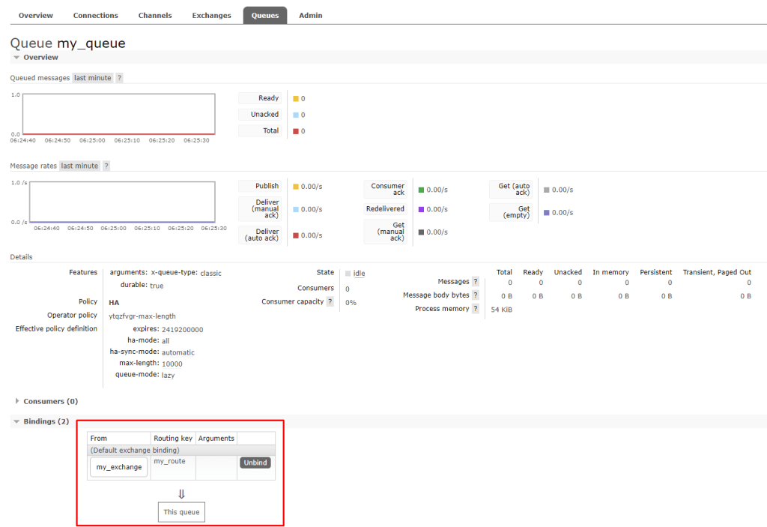Switch to the Exchanges tab
This screenshot has width=767, height=527.
point(211,15)
